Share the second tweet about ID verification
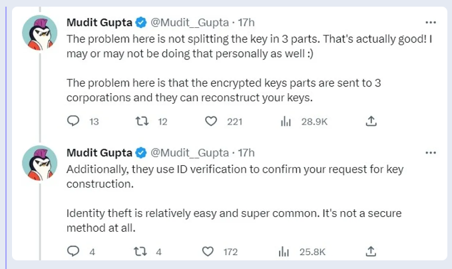 [x=371, y=252]
